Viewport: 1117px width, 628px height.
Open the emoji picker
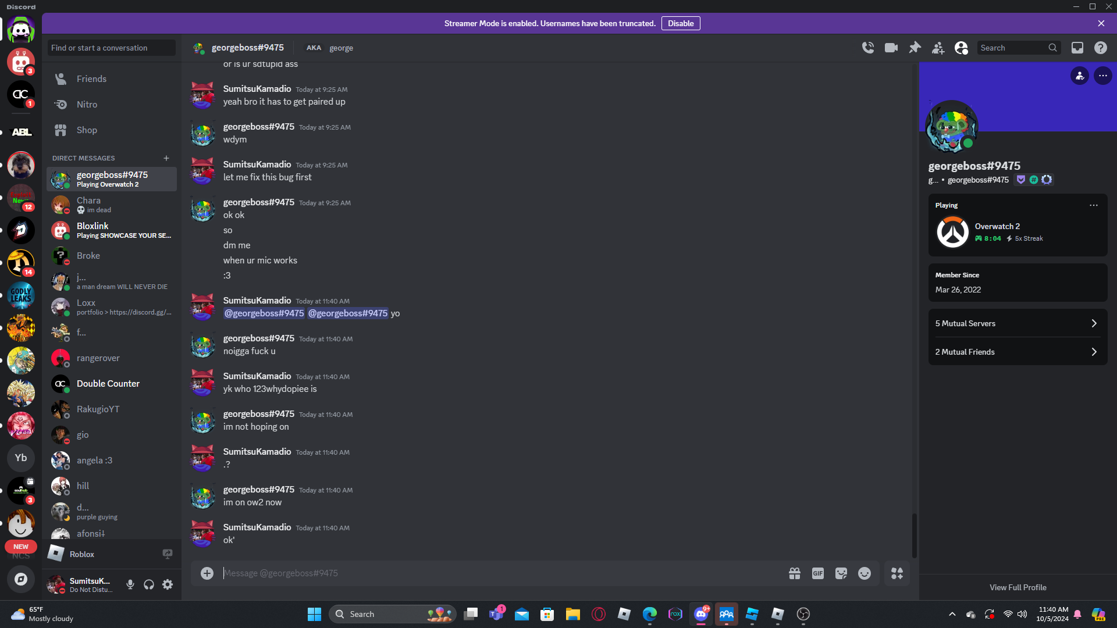tap(865, 573)
